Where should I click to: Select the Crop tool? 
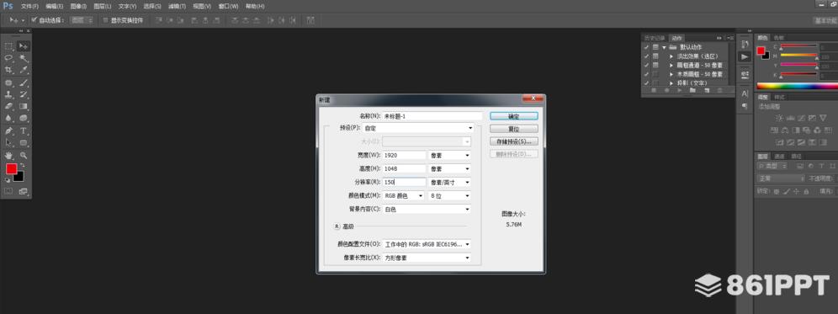[x=9, y=70]
